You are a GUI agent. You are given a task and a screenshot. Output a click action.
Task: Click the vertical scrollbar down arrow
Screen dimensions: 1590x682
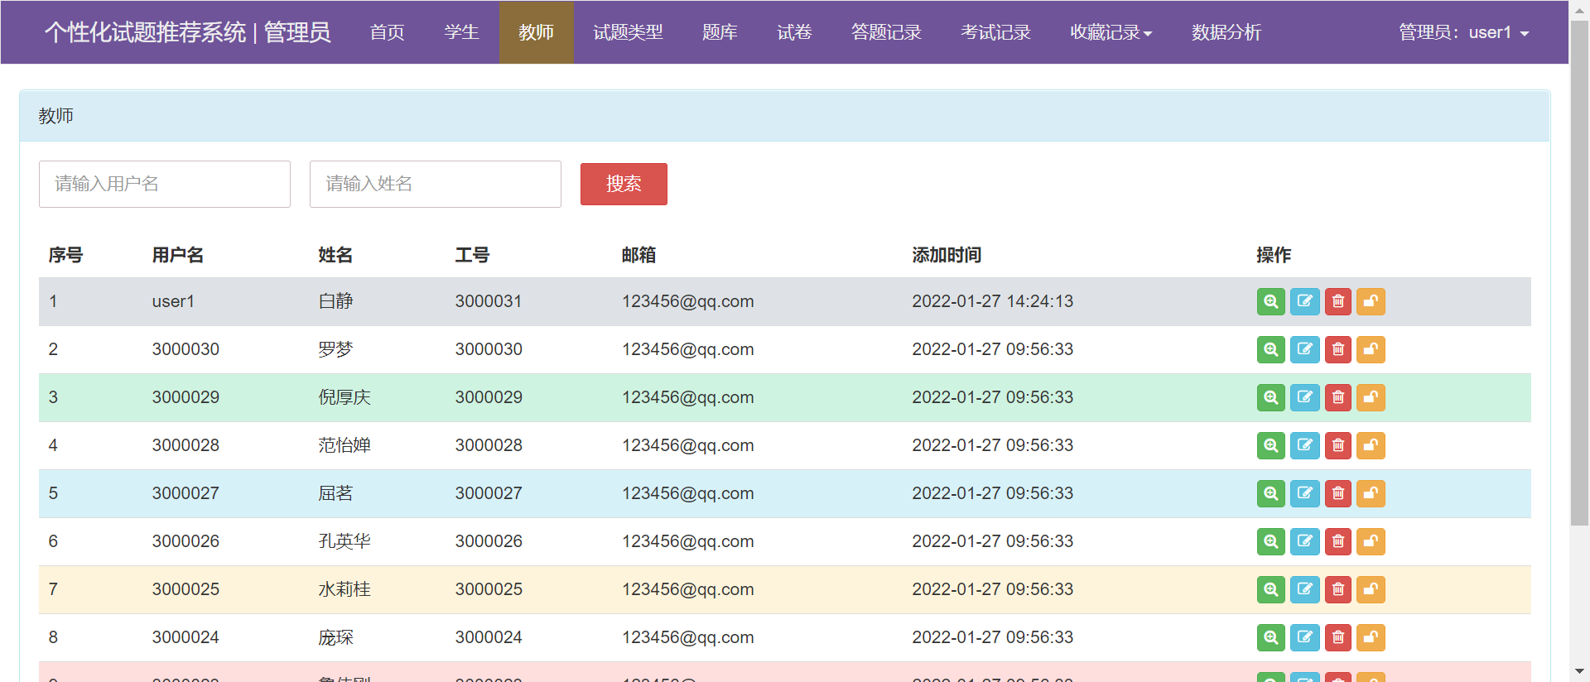click(1579, 671)
